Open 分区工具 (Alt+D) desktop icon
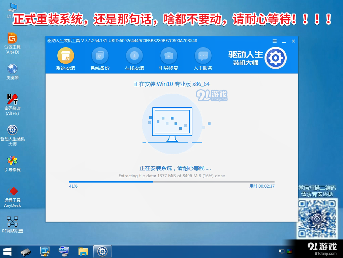 point(12,43)
